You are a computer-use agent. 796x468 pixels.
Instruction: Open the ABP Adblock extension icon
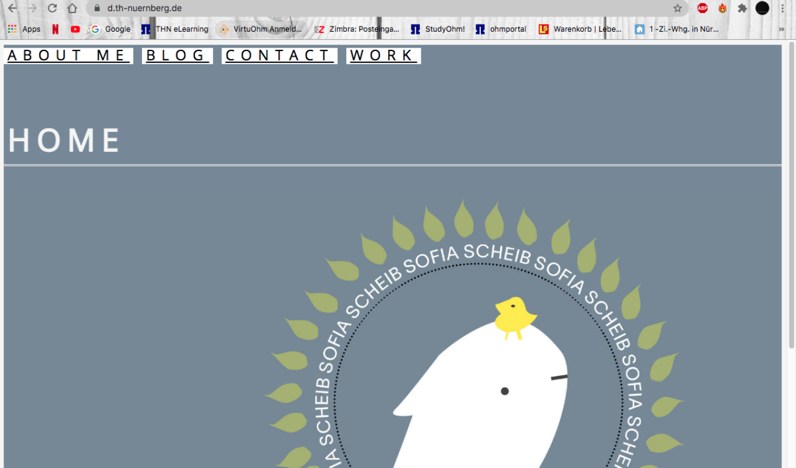coord(702,9)
